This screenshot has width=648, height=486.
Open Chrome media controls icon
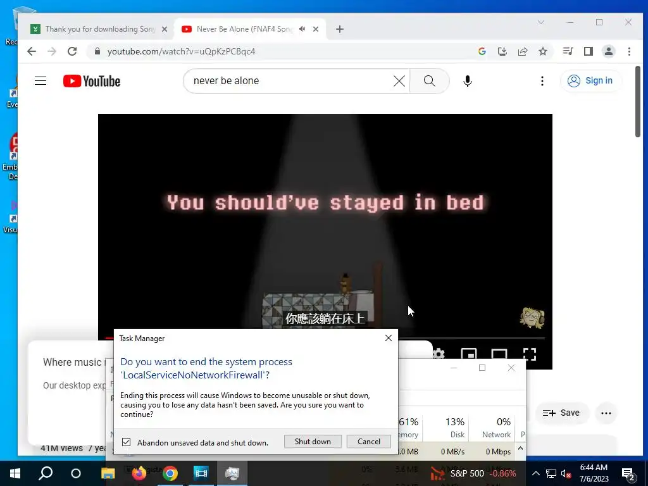pos(568,51)
